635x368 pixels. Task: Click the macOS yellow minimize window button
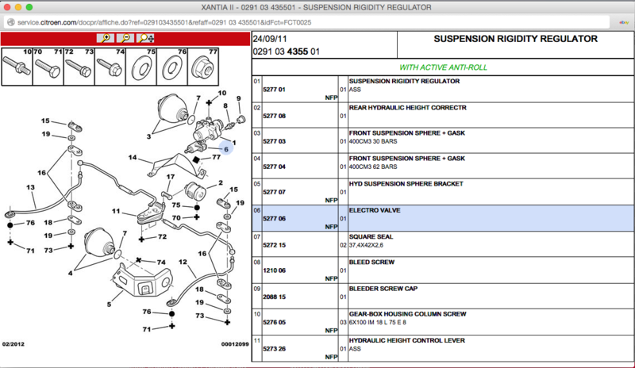pyautogui.click(x=18, y=7)
